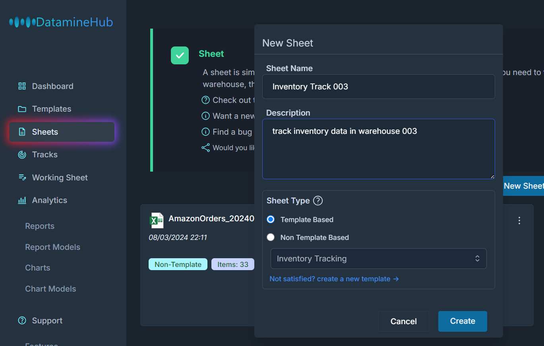Open Charts under Analytics
This screenshot has height=346, width=544.
click(38, 268)
